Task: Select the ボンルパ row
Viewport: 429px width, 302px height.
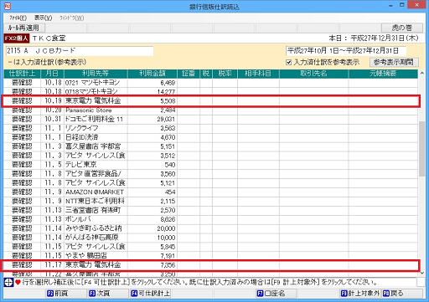Action: (x=211, y=219)
